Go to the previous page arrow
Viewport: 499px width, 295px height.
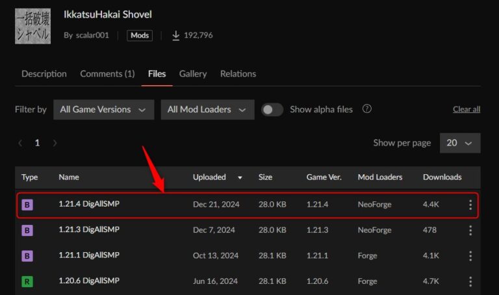[x=21, y=143]
